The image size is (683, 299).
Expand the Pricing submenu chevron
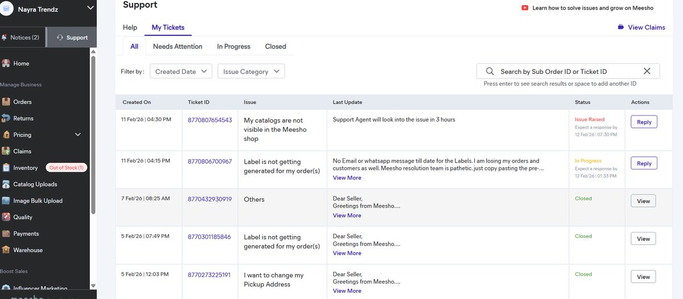tap(78, 135)
